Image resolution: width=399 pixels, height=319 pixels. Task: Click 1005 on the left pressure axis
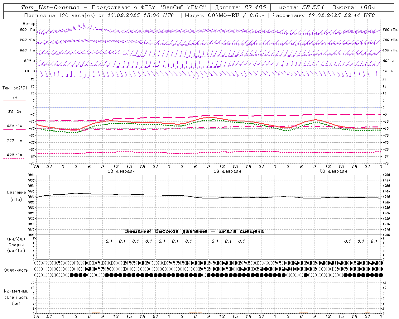[x=31, y=235]
